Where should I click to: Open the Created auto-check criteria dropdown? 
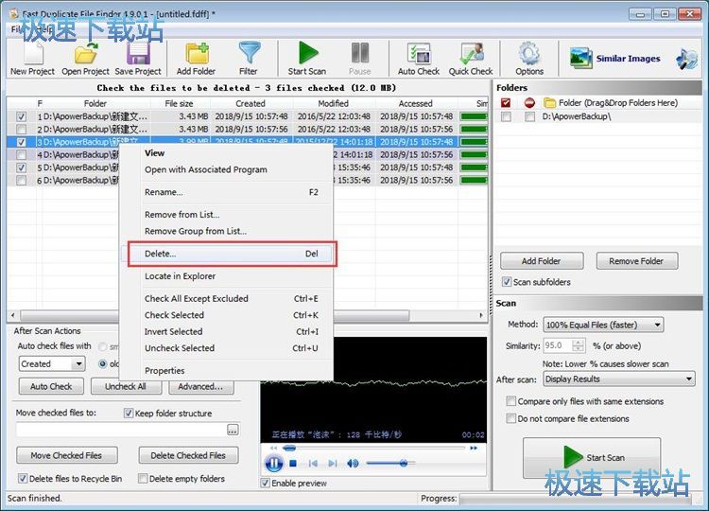click(x=52, y=363)
